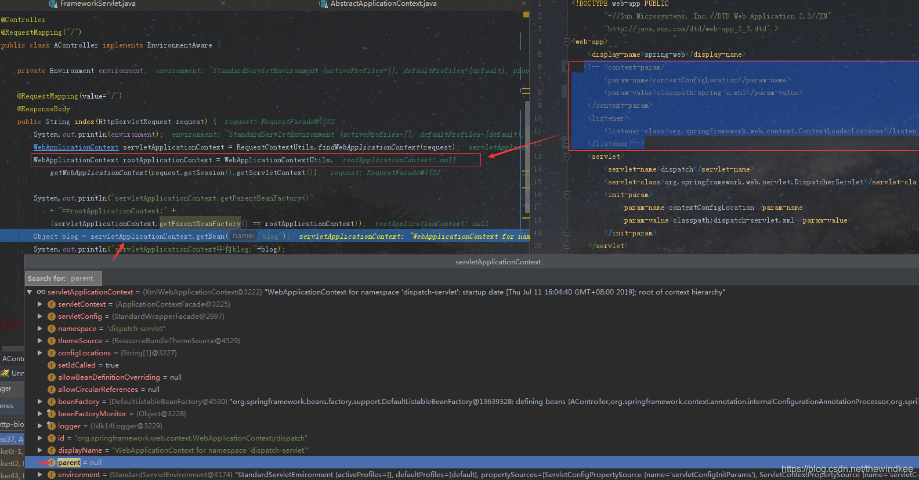
Task: Click the watch glasses icon beside servletApplicationContext
Action: [41, 292]
